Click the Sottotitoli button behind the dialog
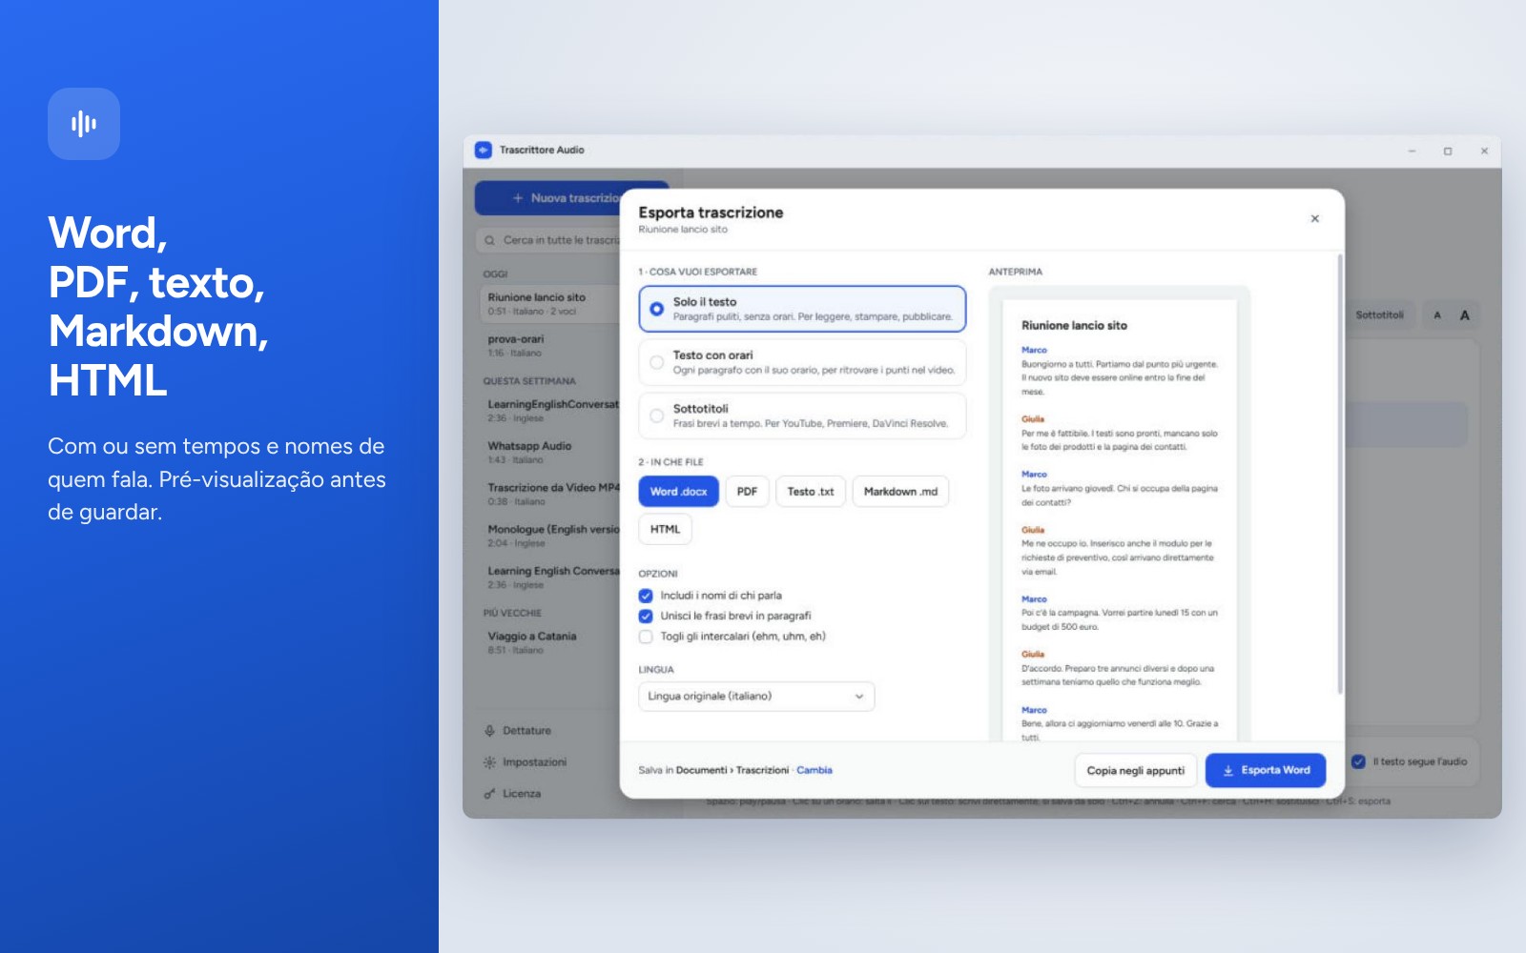 (x=1379, y=315)
